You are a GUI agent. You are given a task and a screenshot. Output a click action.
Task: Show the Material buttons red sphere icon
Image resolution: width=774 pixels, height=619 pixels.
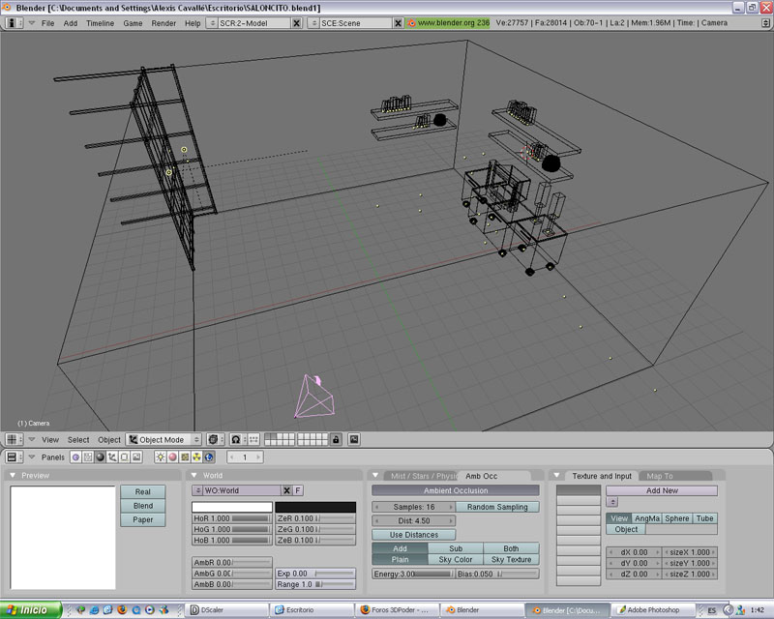pyautogui.click(x=173, y=457)
